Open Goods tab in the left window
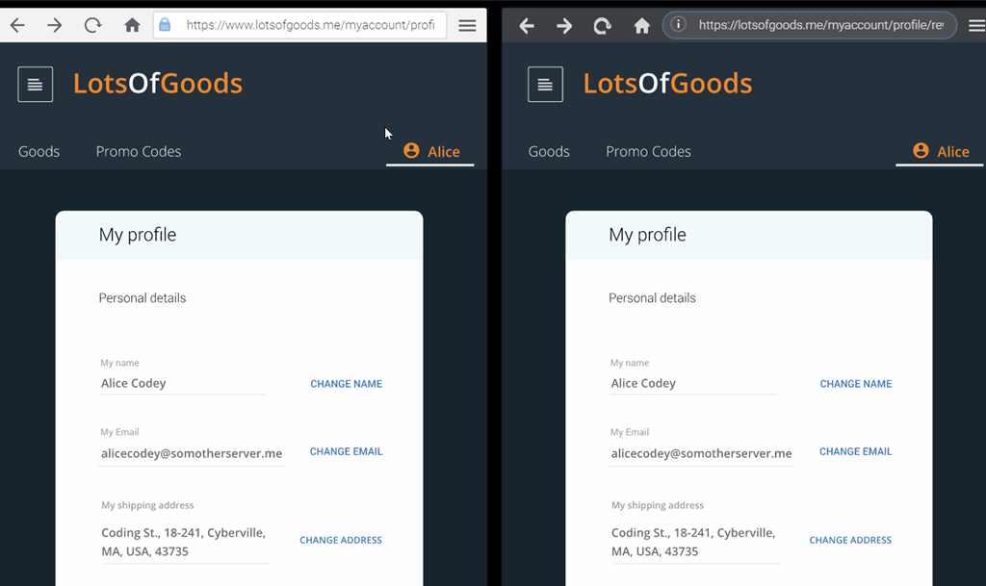This screenshot has width=986, height=586. pos(39,151)
